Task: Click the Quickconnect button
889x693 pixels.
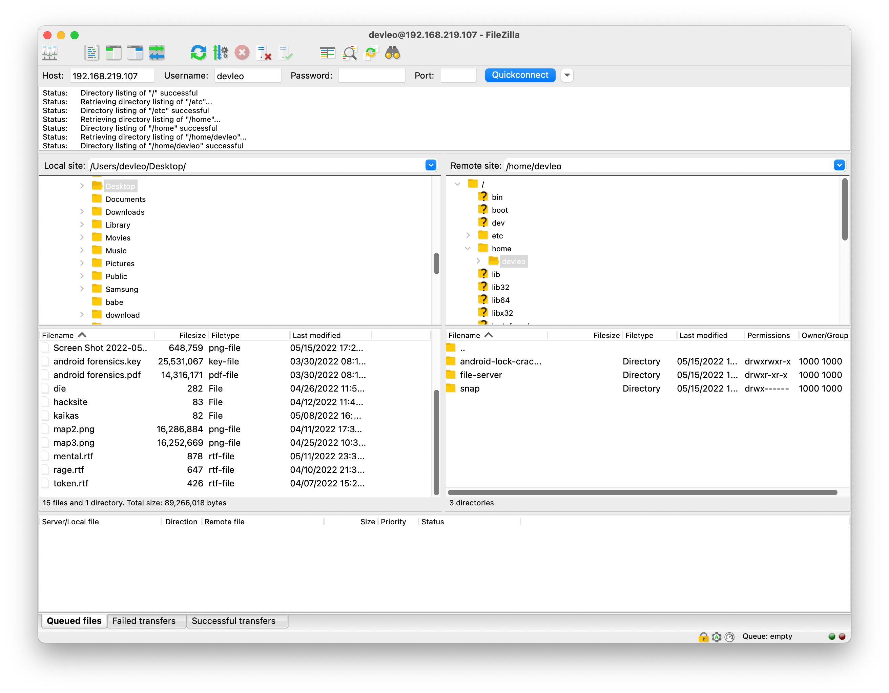Action: [x=520, y=74]
